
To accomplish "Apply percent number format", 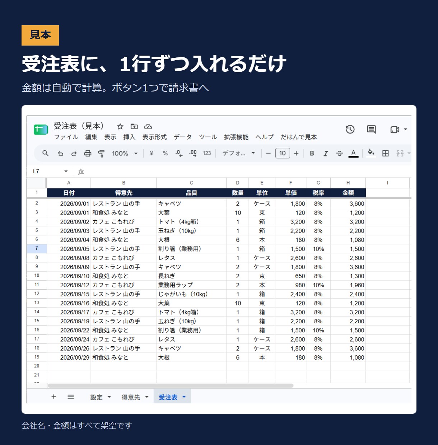I will pos(165,153).
